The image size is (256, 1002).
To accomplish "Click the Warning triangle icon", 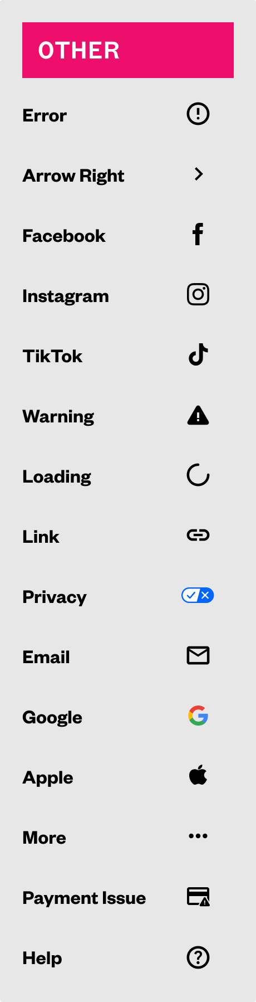I will [x=198, y=415].
